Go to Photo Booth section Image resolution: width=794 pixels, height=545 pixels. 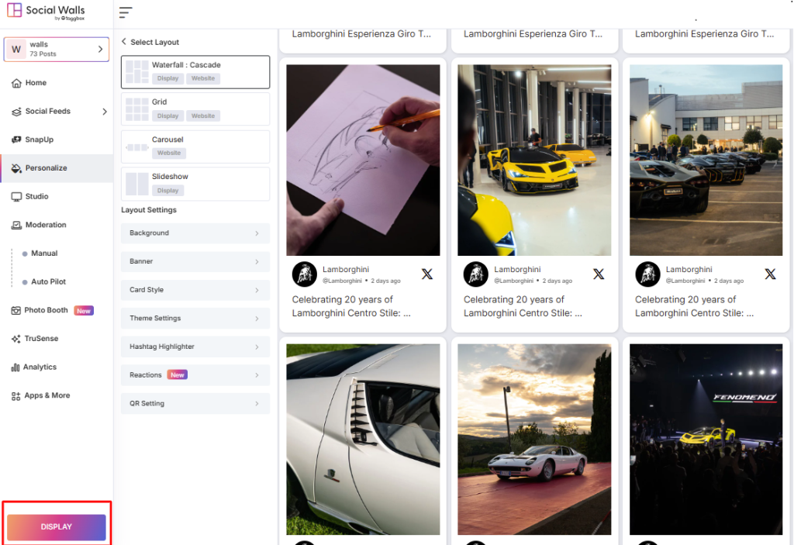tap(46, 310)
